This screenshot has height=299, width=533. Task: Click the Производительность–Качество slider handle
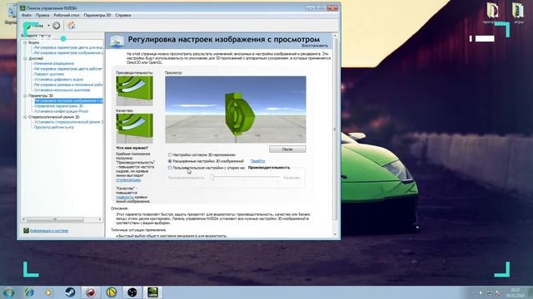coord(212,177)
